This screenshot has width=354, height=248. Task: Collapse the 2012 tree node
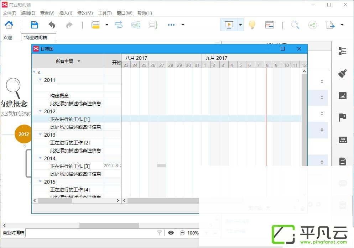click(x=40, y=111)
